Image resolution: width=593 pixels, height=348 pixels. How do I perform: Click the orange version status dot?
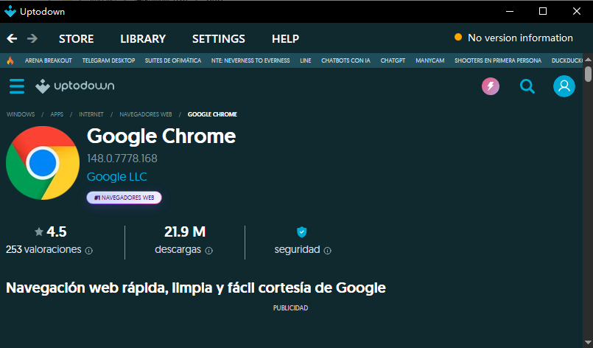(458, 37)
